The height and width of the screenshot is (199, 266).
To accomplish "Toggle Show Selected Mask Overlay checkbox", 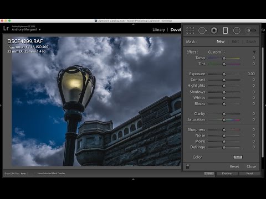I will point(35,174).
